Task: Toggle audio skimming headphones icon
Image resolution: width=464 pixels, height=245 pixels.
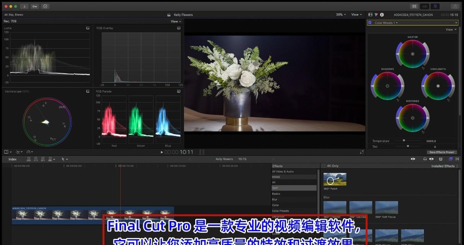Action: (425, 159)
